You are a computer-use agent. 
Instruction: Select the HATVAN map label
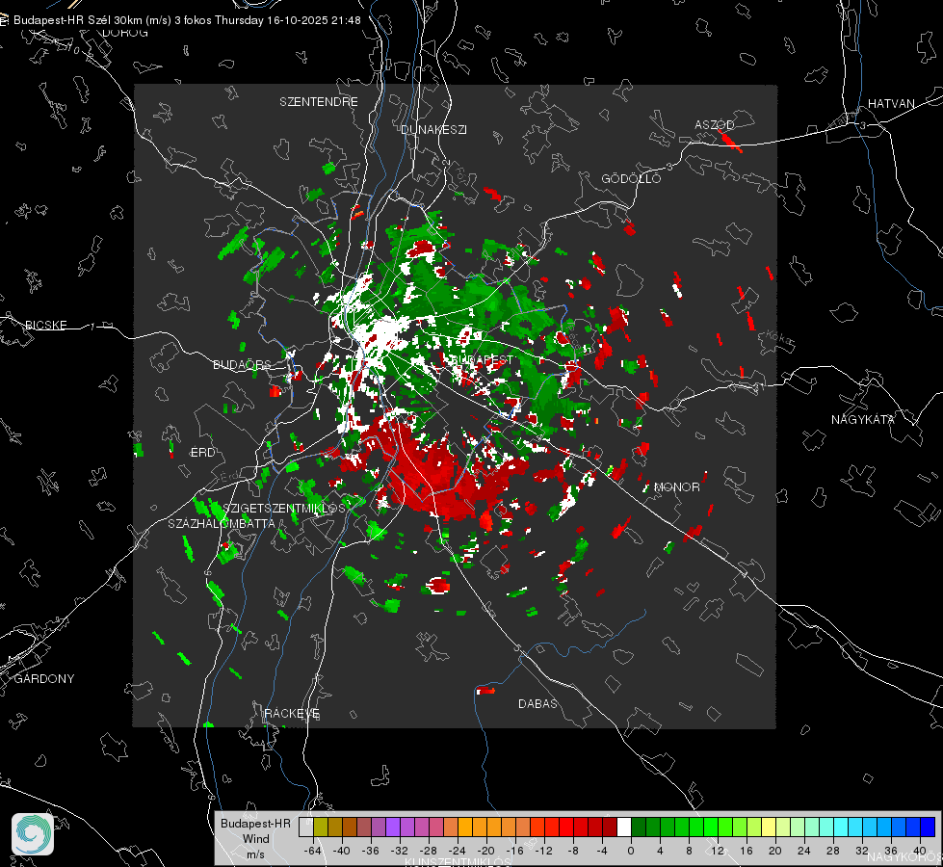point(891,103)
